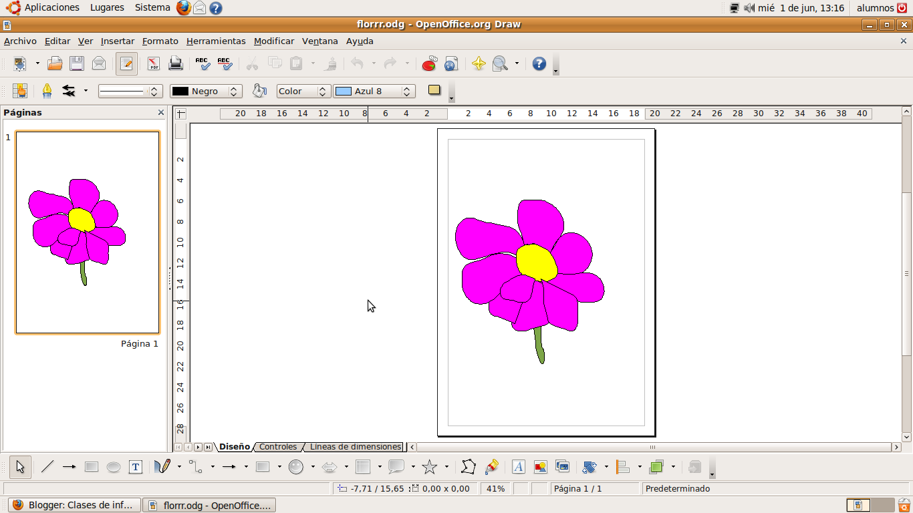
Task: Select the Connector tool
Action: (198, 467)
